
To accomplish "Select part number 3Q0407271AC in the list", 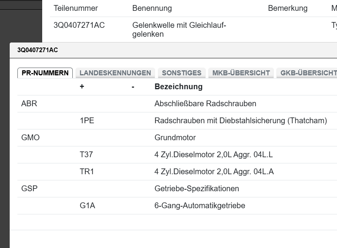I will tap(79, 25).
